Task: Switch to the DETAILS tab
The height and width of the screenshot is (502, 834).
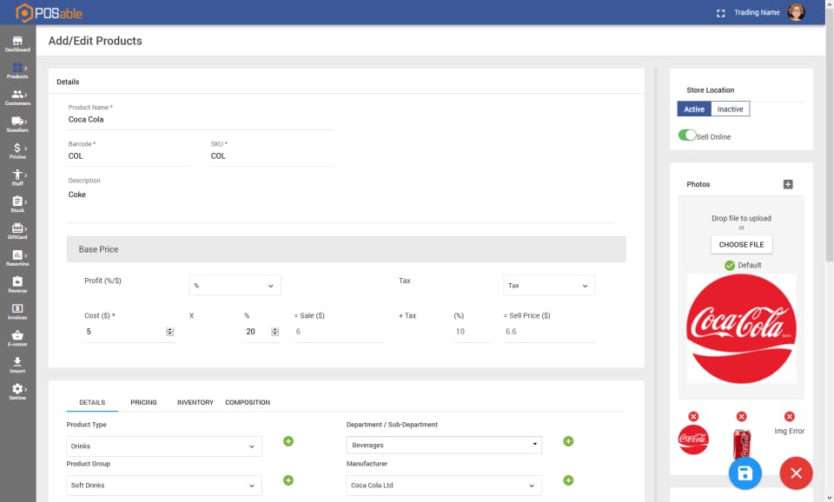Action: (92, 402)
